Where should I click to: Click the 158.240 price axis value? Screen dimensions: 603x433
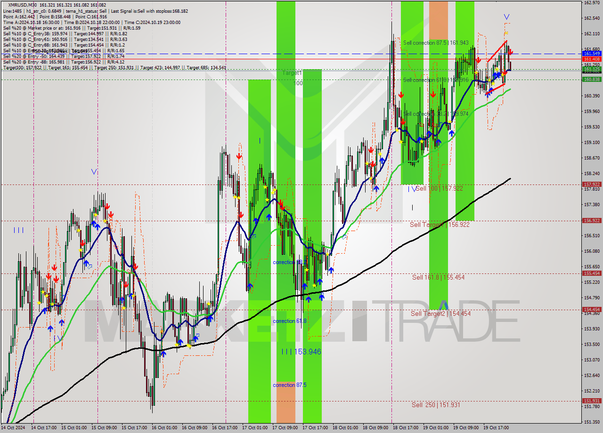[592, 173]
